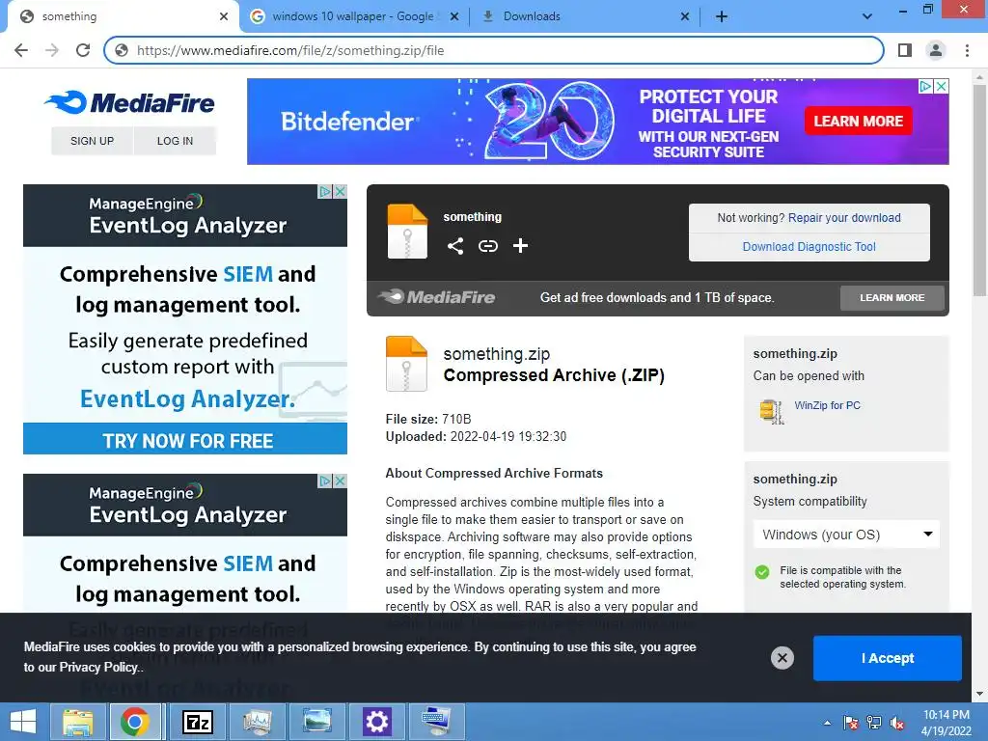Click the zip file icon next to something.zip
Viewport: 988px width, 741px height.
coord(406,364)
